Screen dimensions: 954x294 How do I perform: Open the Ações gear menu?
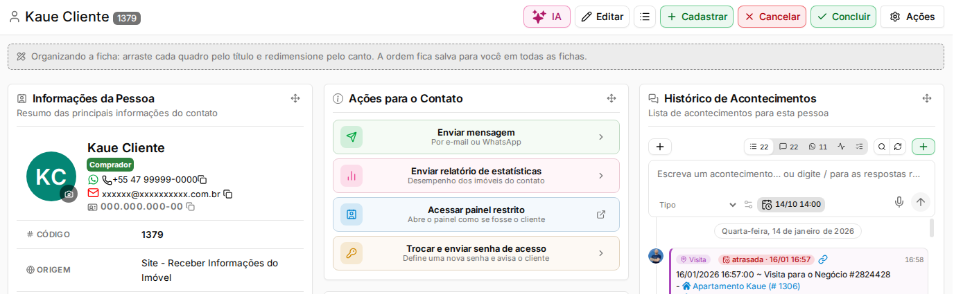[x=912, y=17]
